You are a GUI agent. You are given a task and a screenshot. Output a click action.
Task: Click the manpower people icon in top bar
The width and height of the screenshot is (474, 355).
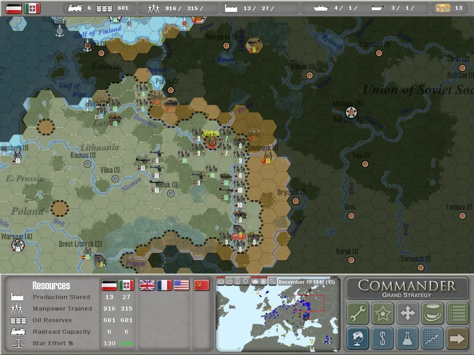click(154, 8)
